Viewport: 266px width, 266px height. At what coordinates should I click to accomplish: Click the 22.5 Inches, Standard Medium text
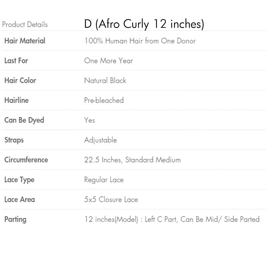click(x=132, y=160)
